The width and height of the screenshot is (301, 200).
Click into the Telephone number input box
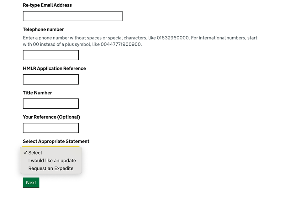pyautogui.click(x=50, y=55)
